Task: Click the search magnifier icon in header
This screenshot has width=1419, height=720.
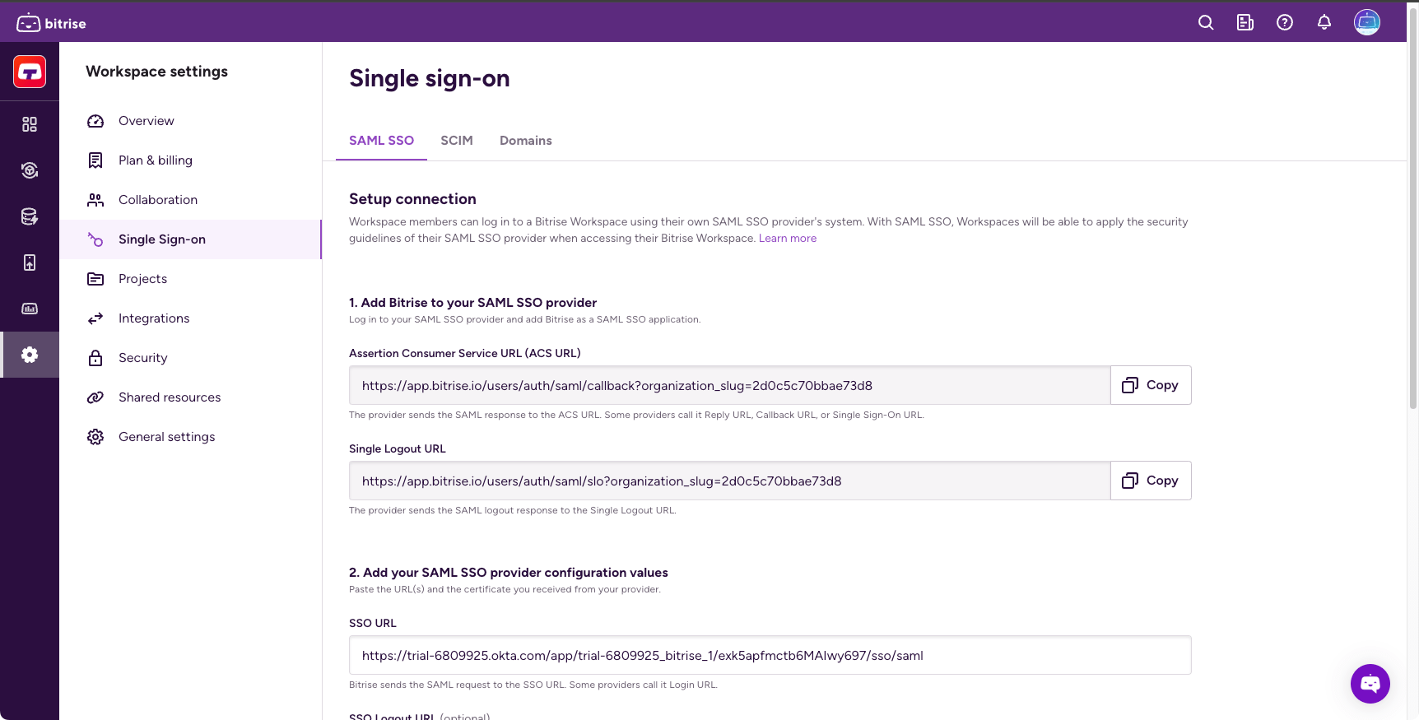Action: [x=1206, y=23]
